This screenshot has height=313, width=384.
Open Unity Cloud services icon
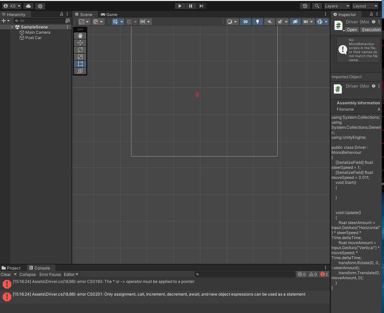tap(28, 6)
